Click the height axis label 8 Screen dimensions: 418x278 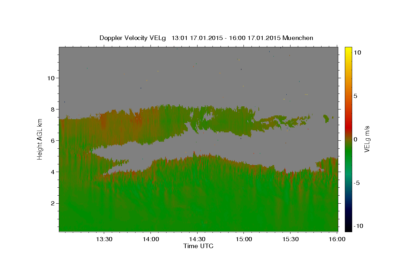tap(53, 109)
